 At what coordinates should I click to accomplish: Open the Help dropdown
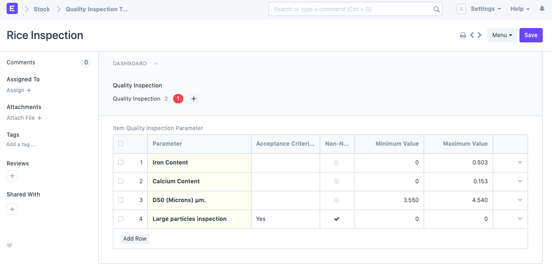click(x=520, y=9)
